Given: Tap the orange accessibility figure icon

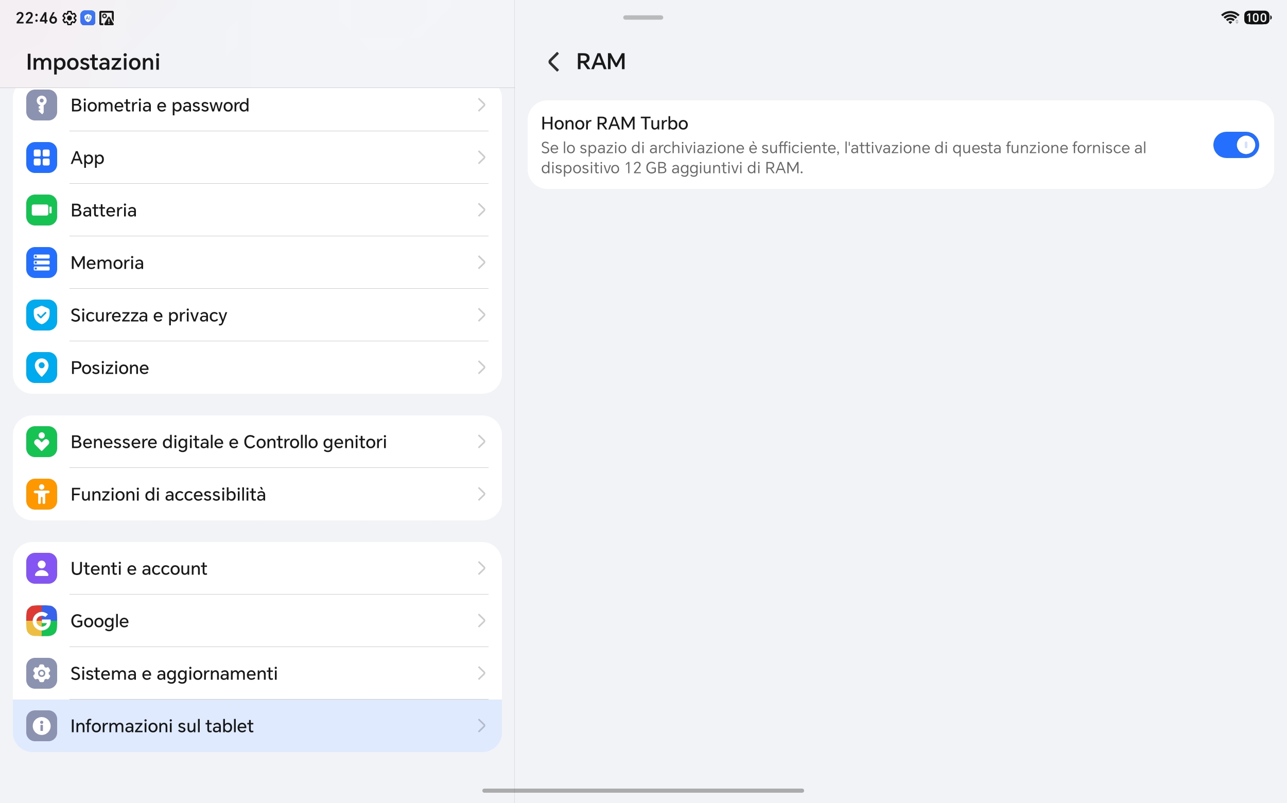Looking at the screenshot, I should tap(41, 495).
